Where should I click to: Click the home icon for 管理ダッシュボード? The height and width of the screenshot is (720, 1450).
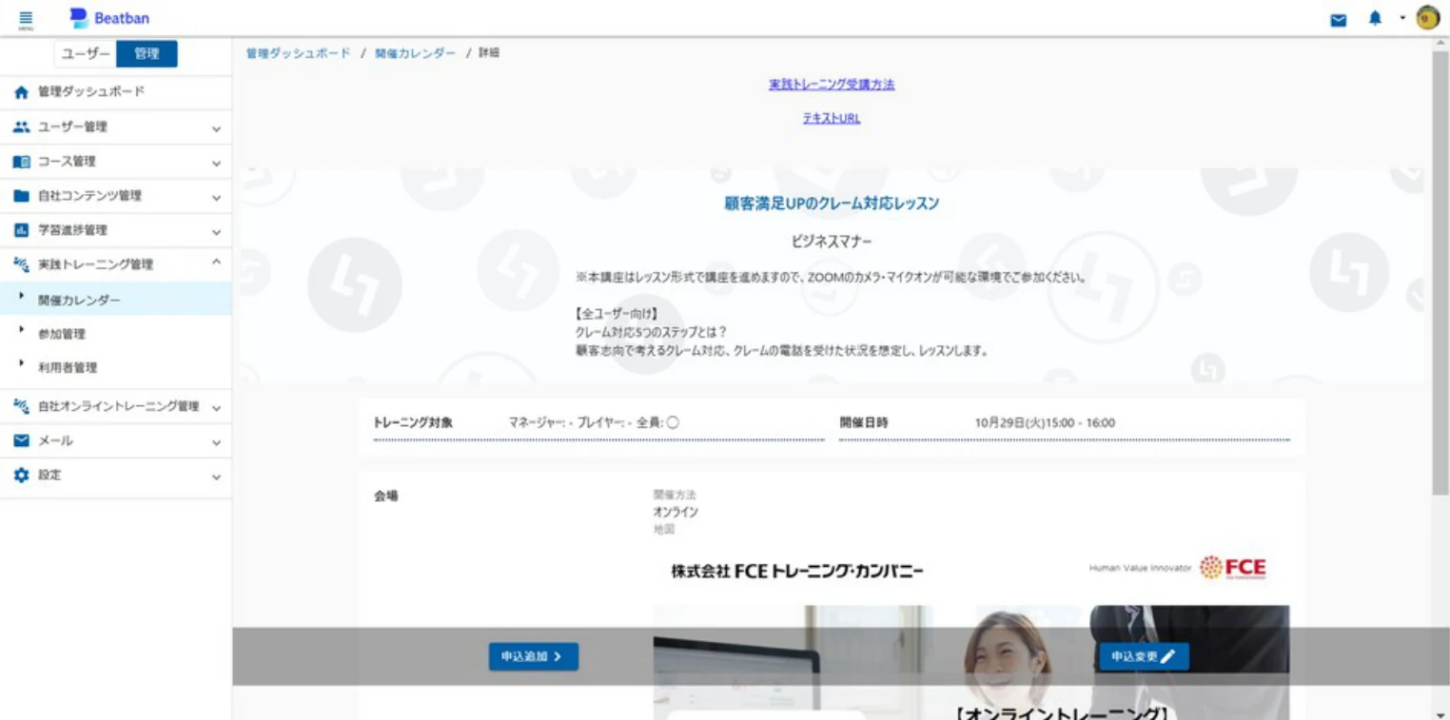coord(22,92)
